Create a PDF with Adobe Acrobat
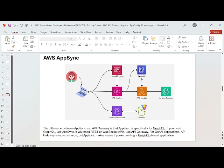Screen dimensions: 224x168 [201, 42]
